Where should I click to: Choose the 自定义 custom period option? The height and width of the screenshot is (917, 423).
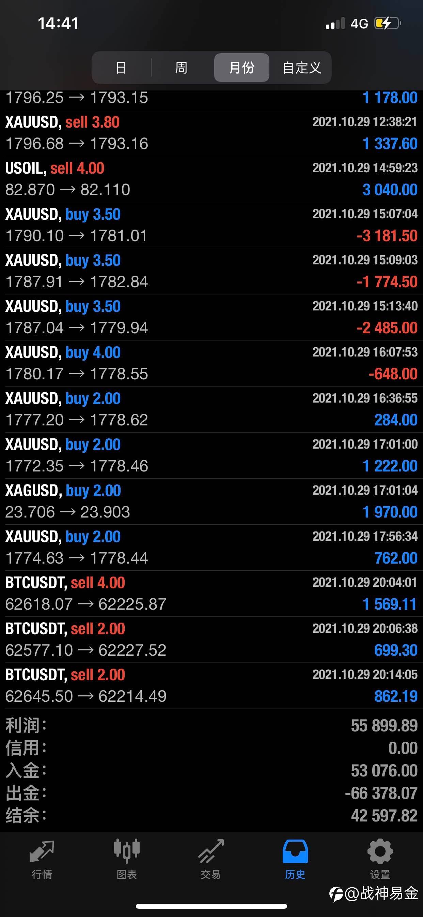pos(301,68)
